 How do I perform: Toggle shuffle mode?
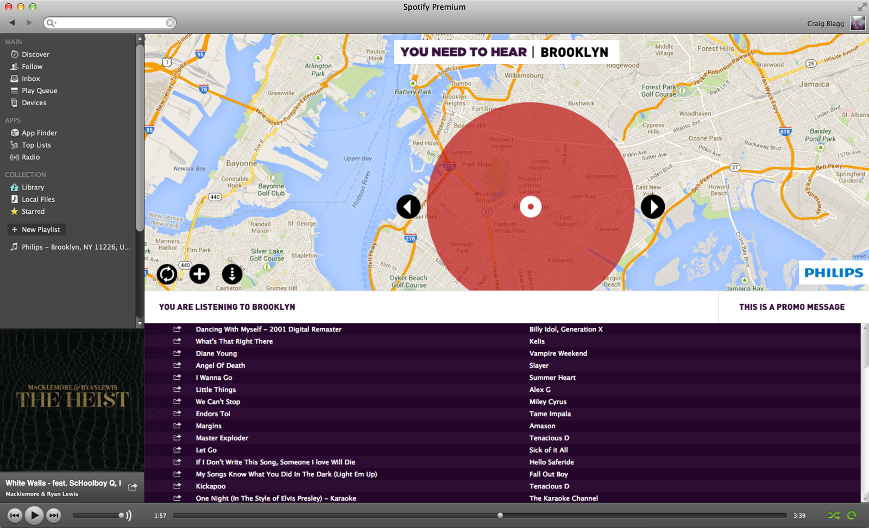(834, 516)
